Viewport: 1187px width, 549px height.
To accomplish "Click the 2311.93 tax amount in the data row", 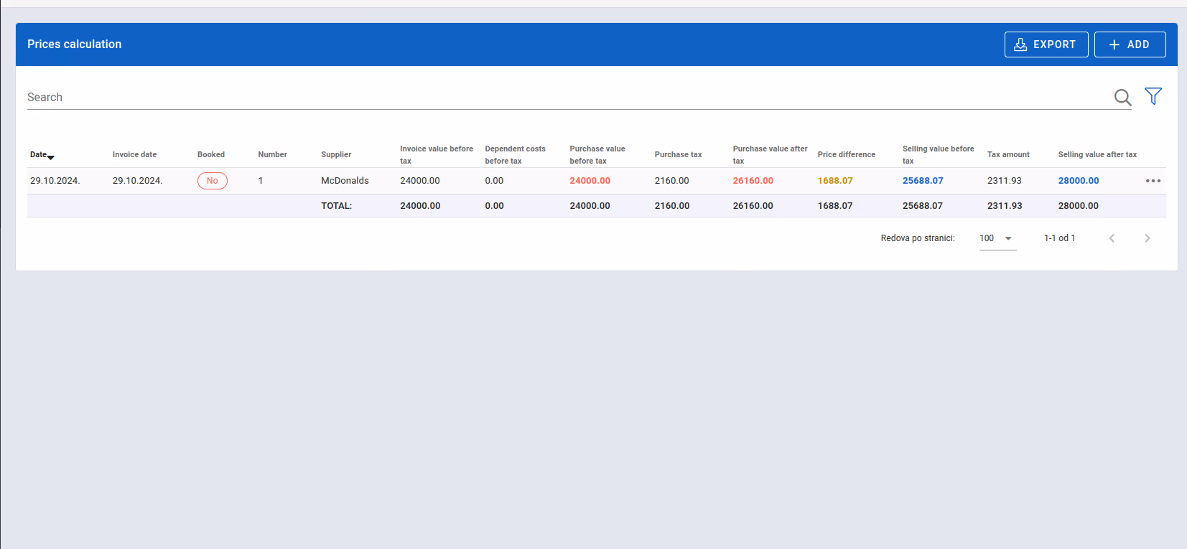I will [1004, 181].
